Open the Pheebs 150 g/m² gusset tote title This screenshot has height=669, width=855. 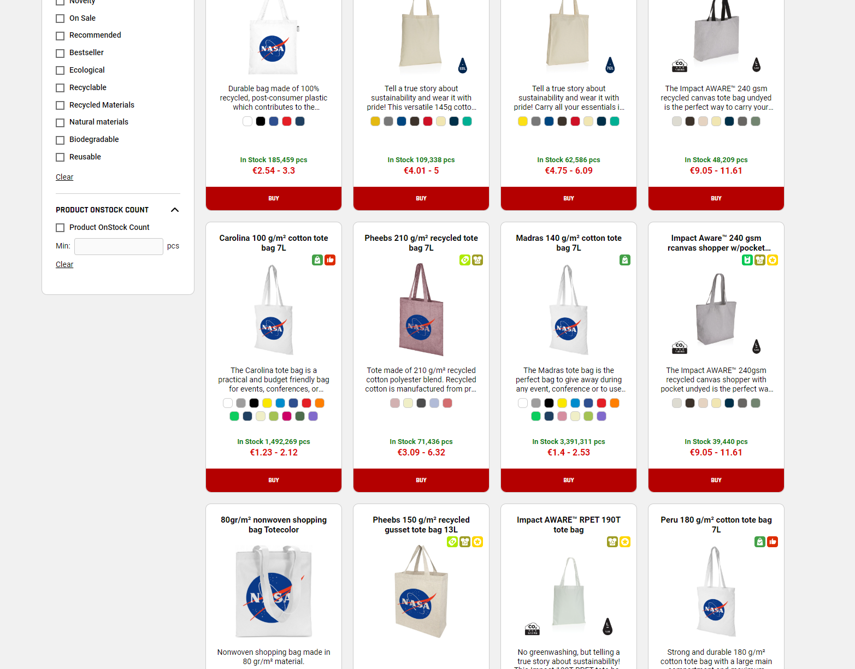click(421, 525)
